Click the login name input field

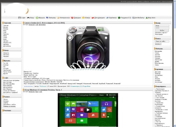point(162,26)
